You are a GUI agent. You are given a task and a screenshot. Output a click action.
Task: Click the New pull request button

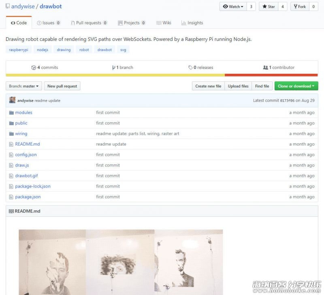[x=62, y=86]
